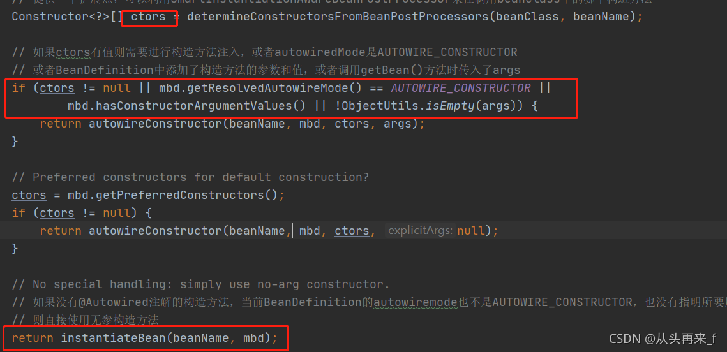Click the CSDN author watermark text

tap(663, 339)
